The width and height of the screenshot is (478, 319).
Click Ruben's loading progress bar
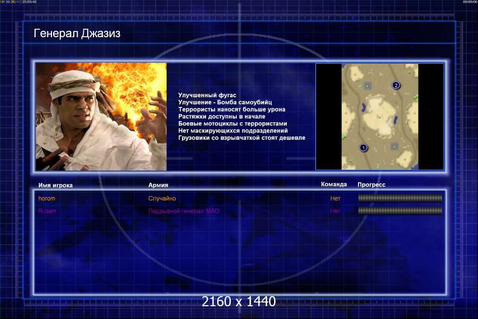click(400, 211)
